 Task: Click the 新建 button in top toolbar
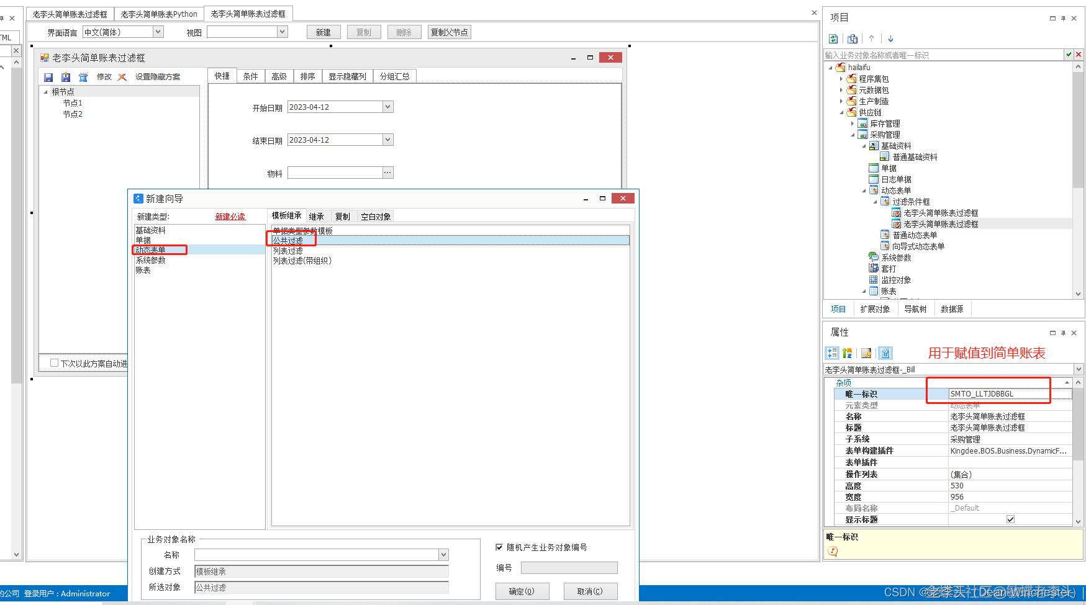click(324, 32)
